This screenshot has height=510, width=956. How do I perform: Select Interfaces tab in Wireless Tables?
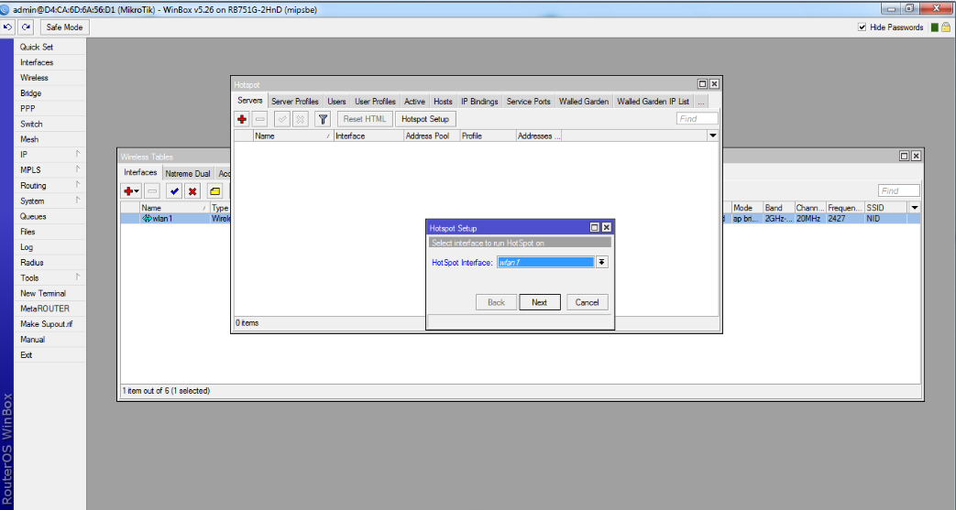(x=141, y=172)
